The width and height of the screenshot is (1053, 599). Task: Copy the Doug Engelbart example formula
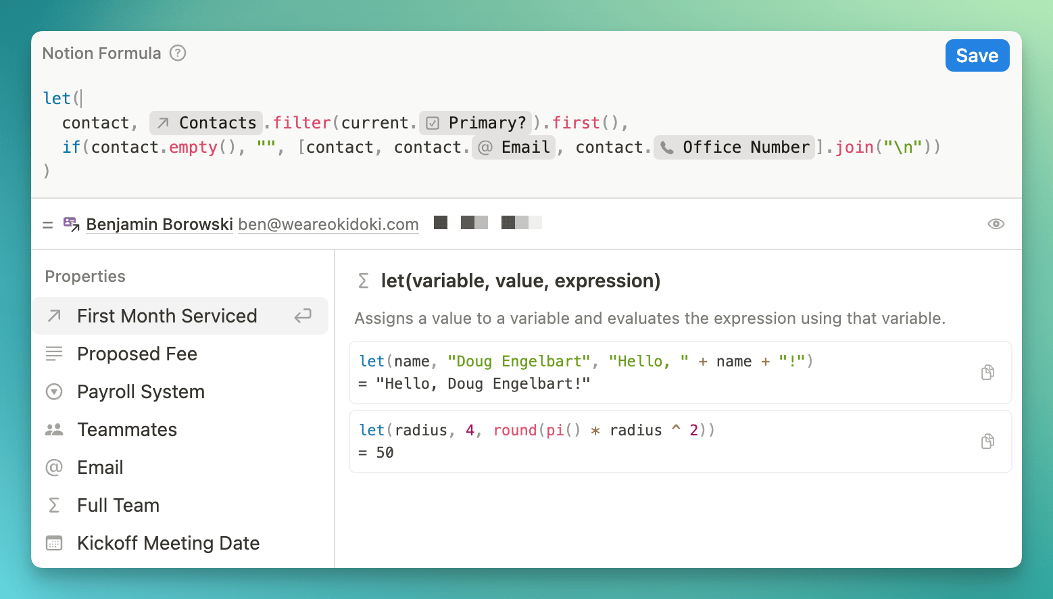point(987,373)
